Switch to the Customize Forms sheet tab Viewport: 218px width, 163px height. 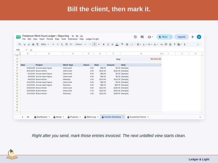(138, 117)
